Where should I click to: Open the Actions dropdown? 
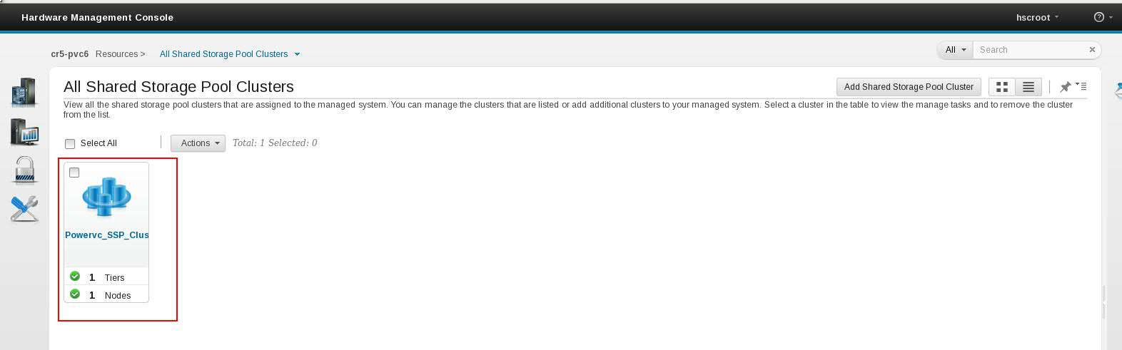point(198,143)
